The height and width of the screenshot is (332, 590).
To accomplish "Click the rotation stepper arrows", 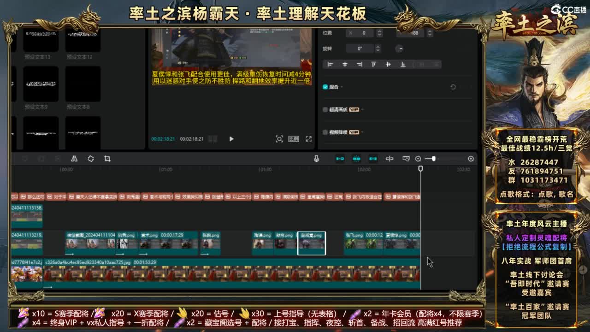I will (378, 48).
